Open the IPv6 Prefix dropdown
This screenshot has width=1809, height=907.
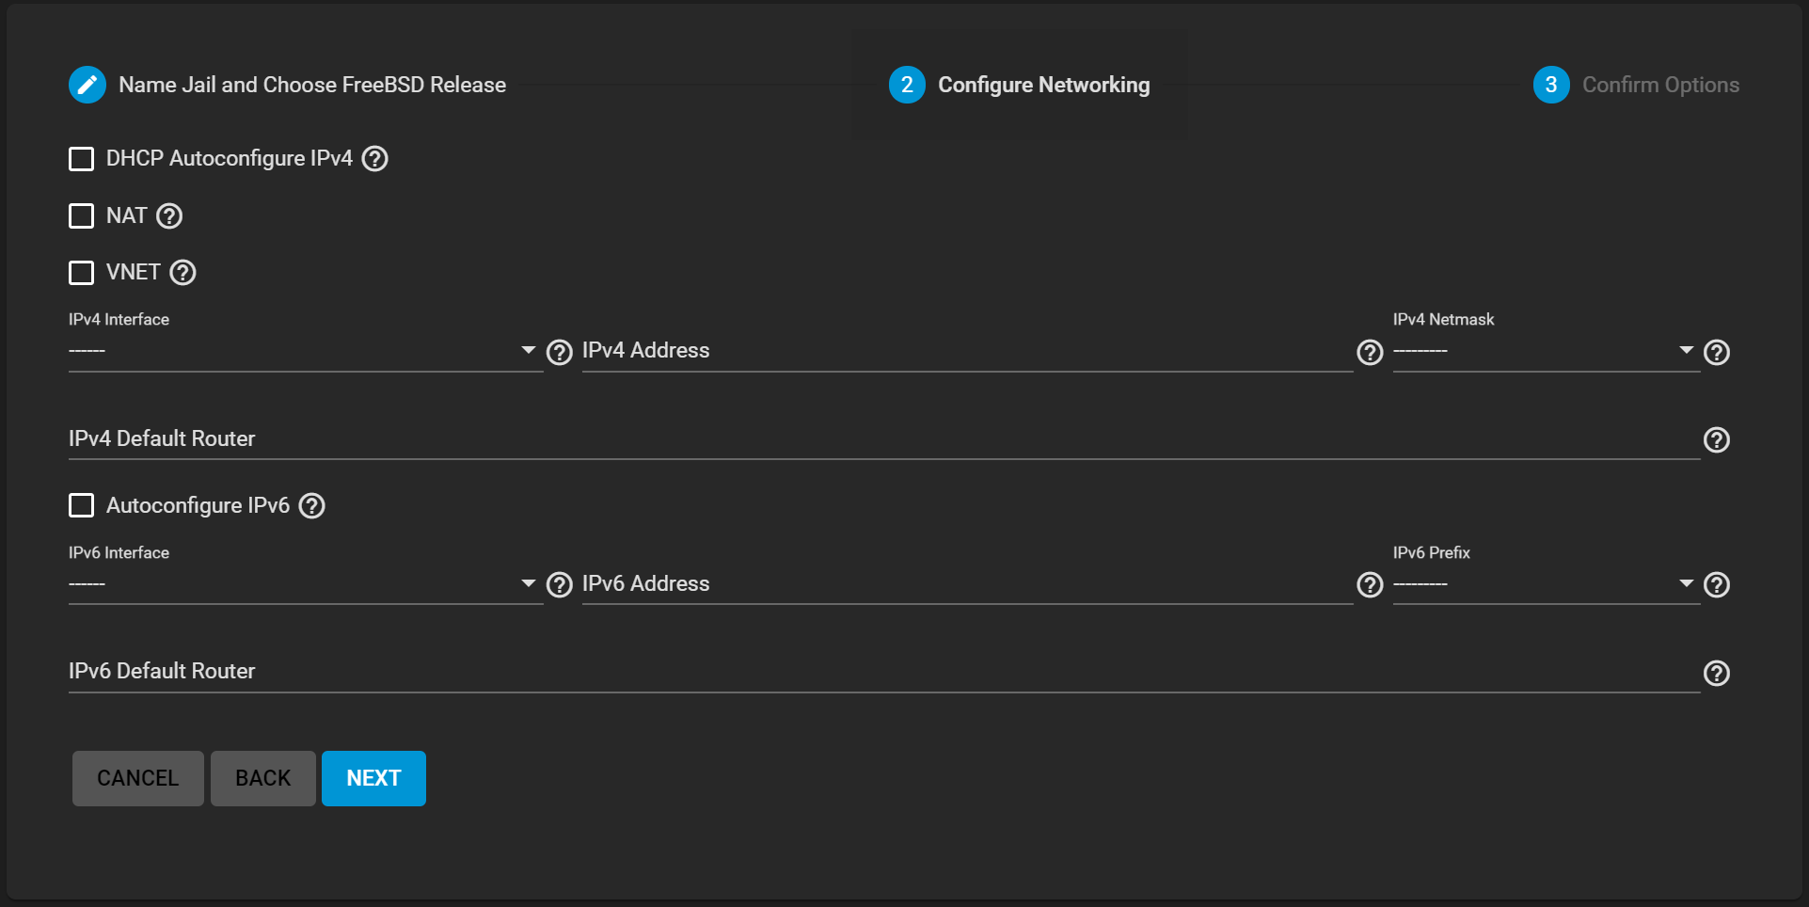coord(1544,584)
